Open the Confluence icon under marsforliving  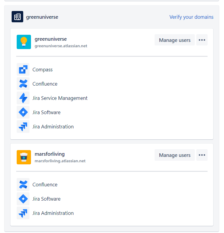pos(23,184)
